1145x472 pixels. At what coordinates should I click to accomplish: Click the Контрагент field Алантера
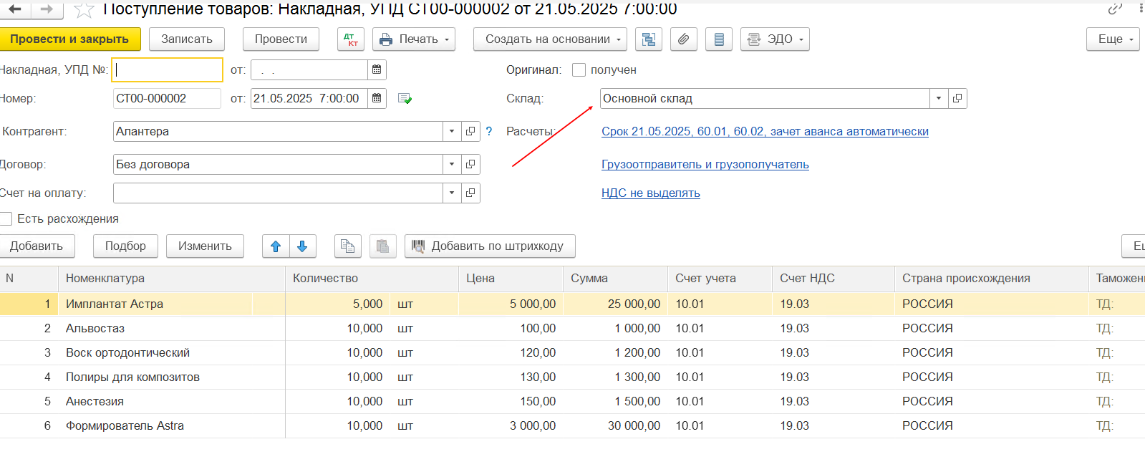(278, 131)
